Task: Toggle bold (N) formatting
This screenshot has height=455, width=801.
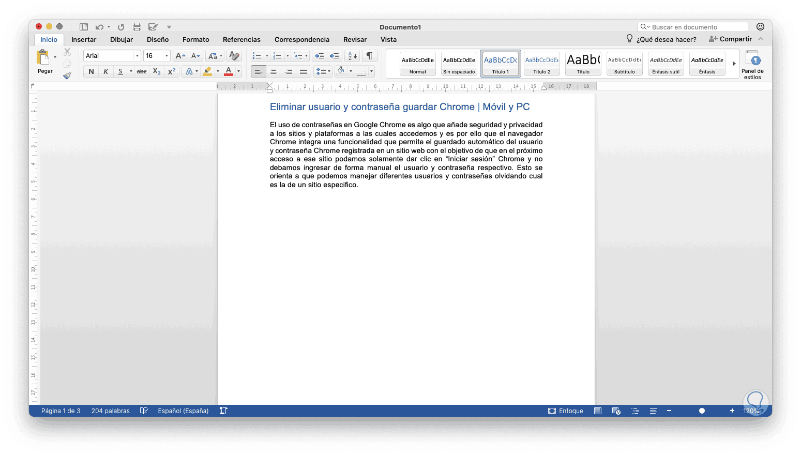Action: (x=92, y=71)
